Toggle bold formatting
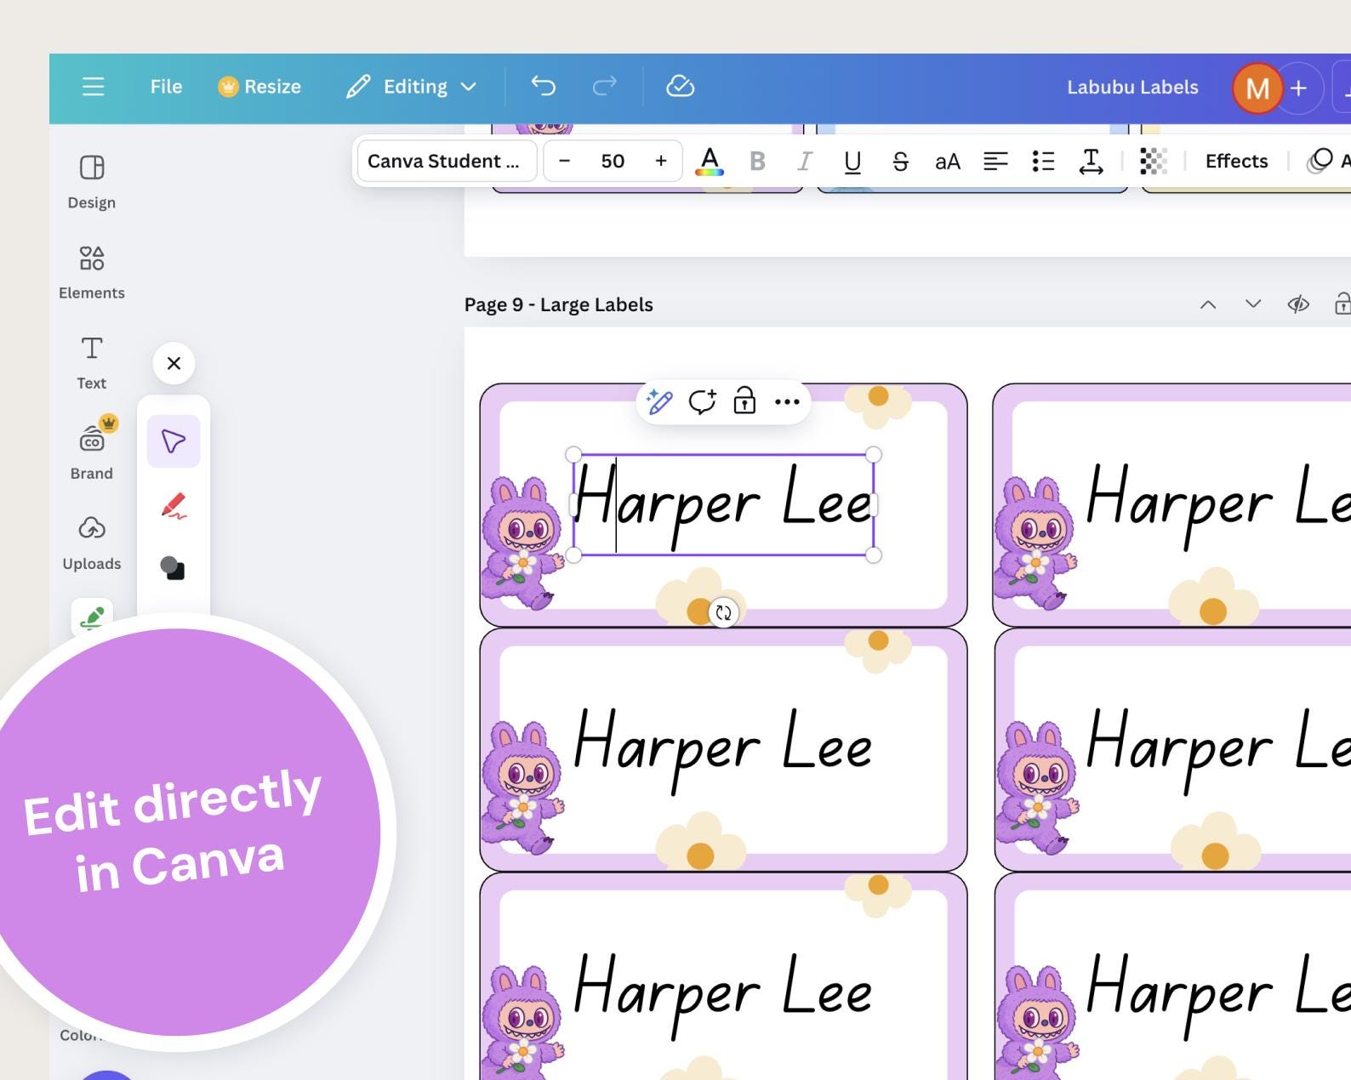The width and height of the screenshot is (1351, 1080). pyautogui.click(x=757, y=161)
